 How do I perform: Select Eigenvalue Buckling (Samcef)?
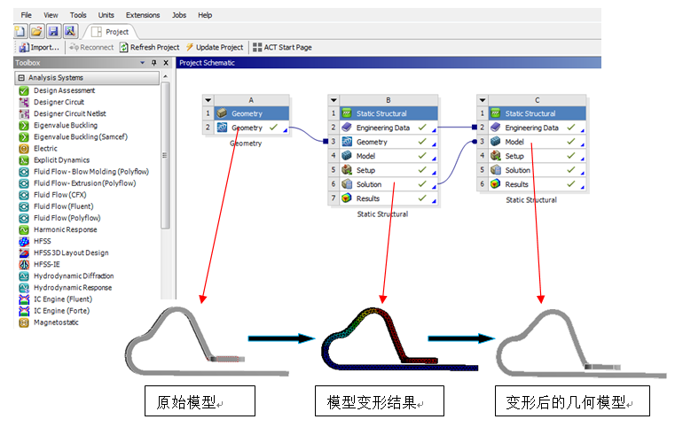81,137
